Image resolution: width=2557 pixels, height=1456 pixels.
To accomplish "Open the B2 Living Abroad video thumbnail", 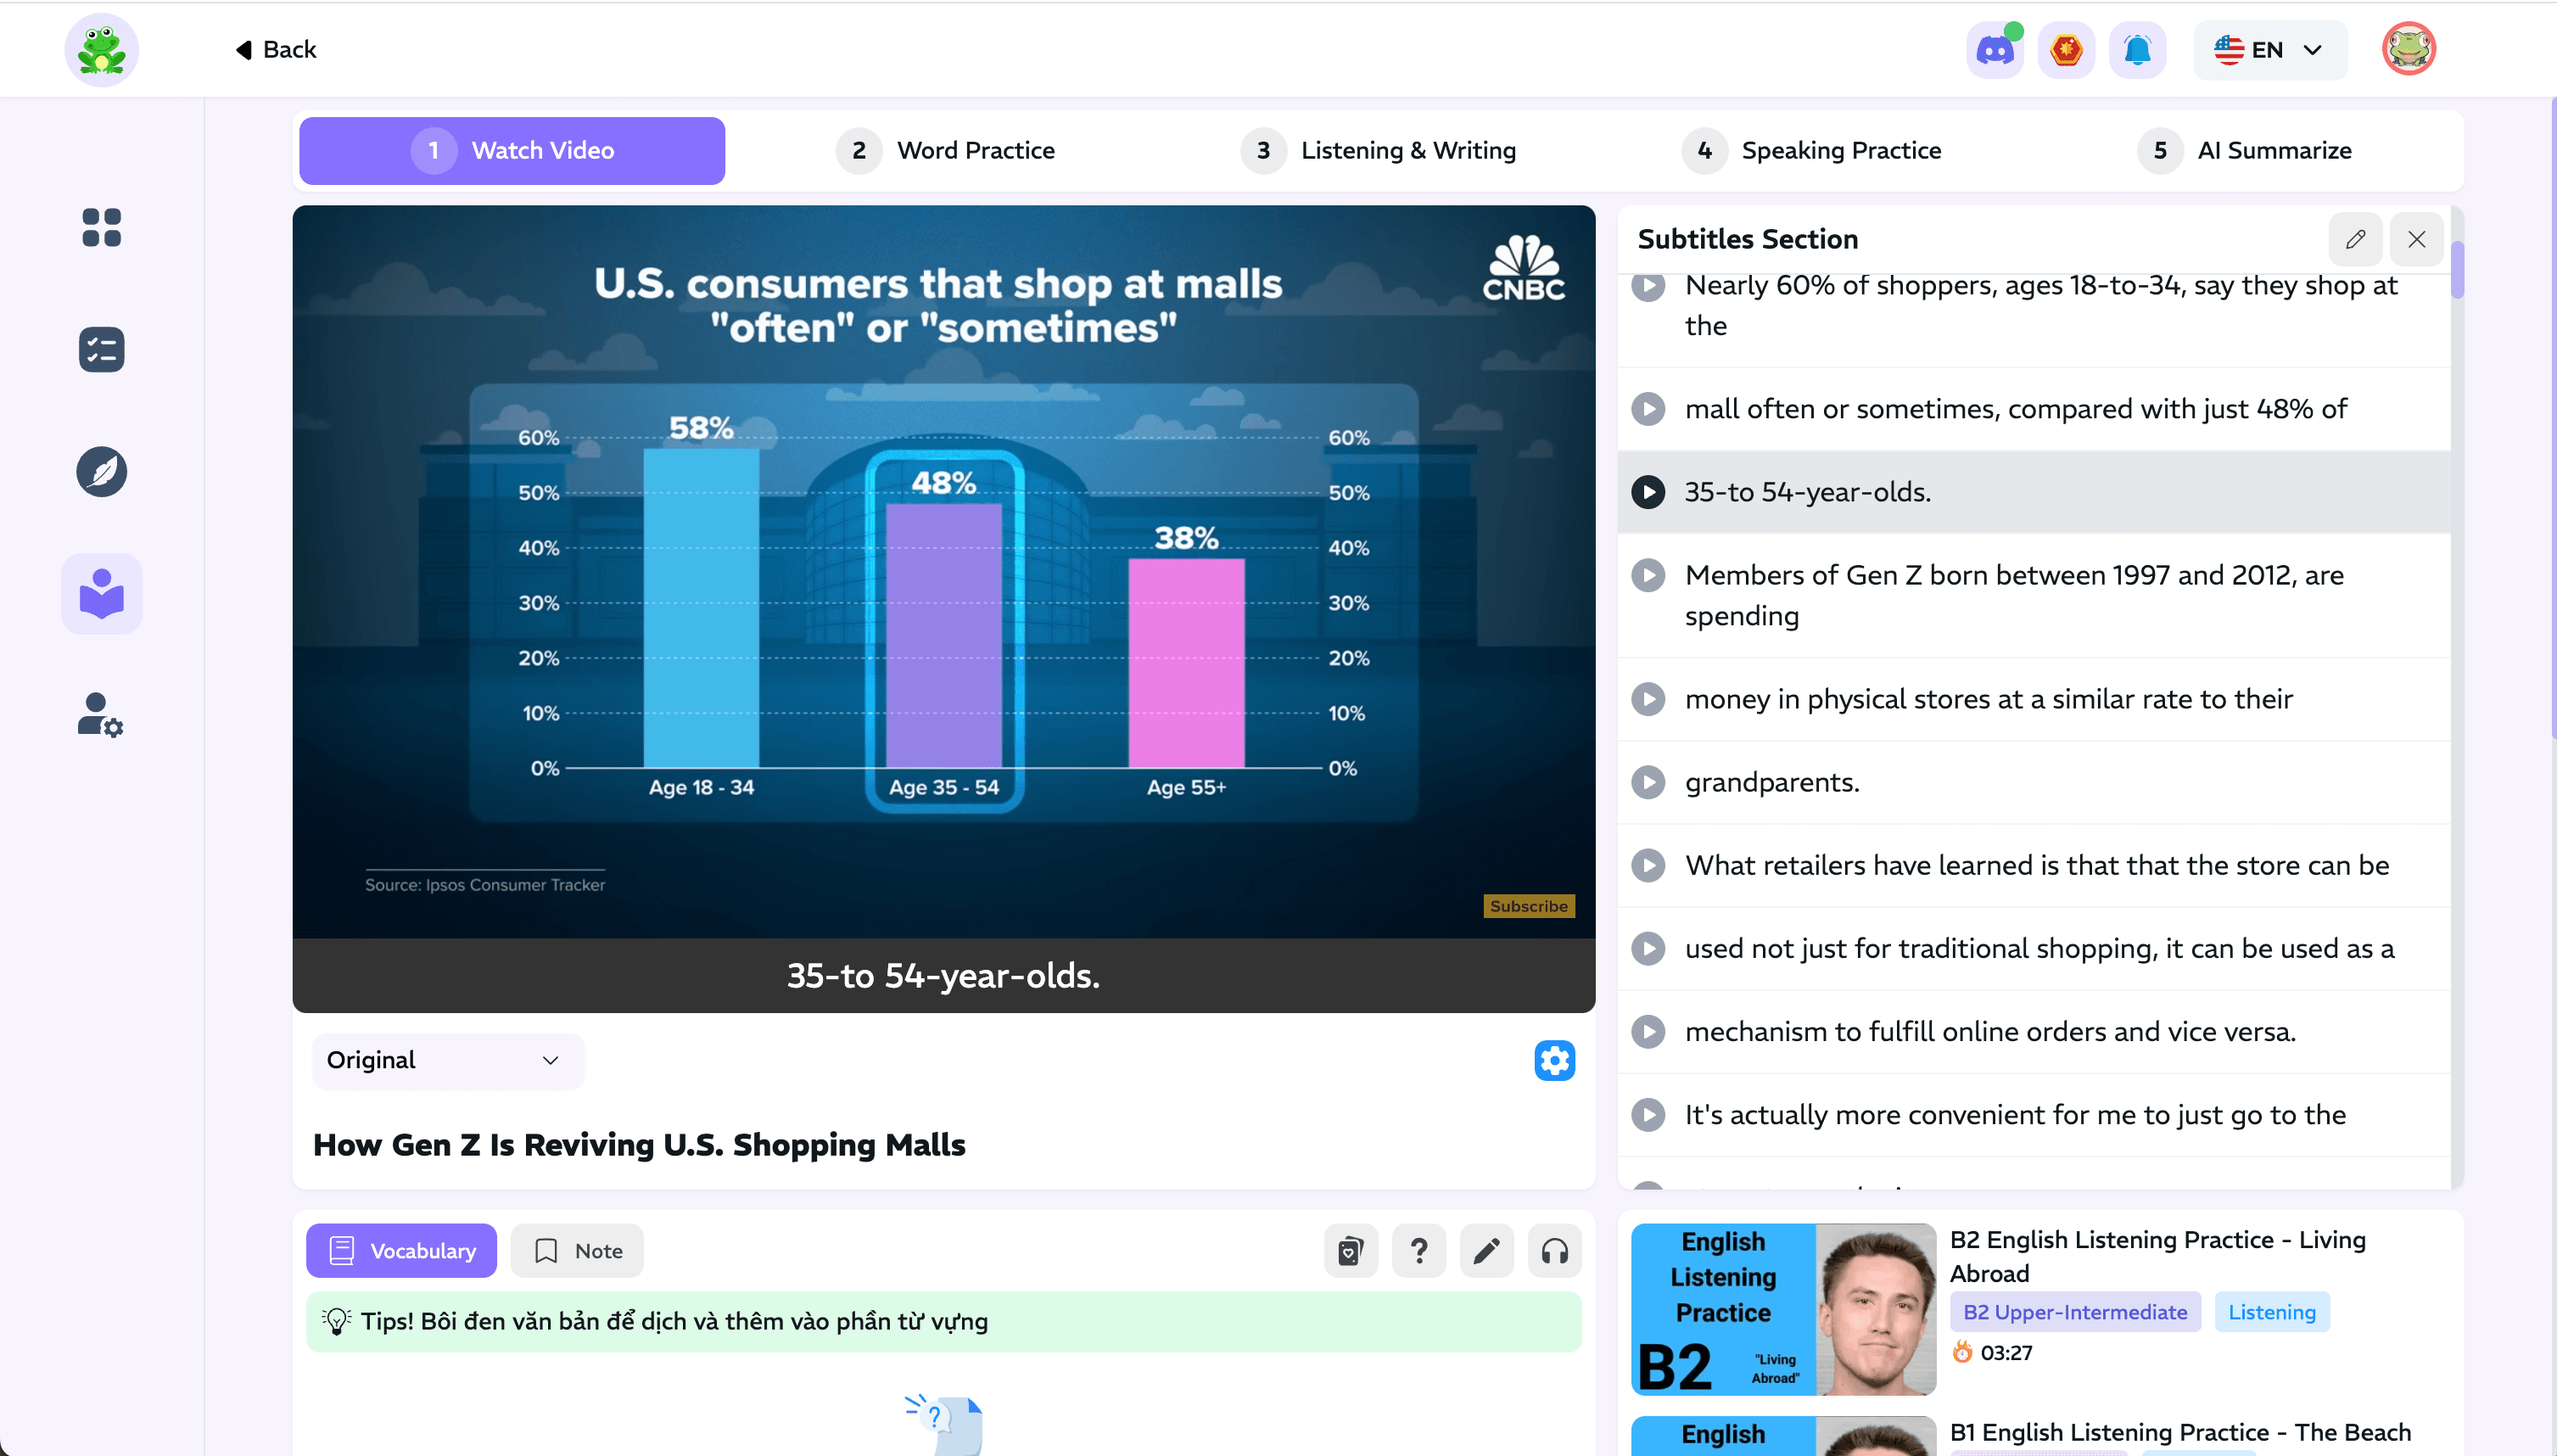I will [1783, 1309].
